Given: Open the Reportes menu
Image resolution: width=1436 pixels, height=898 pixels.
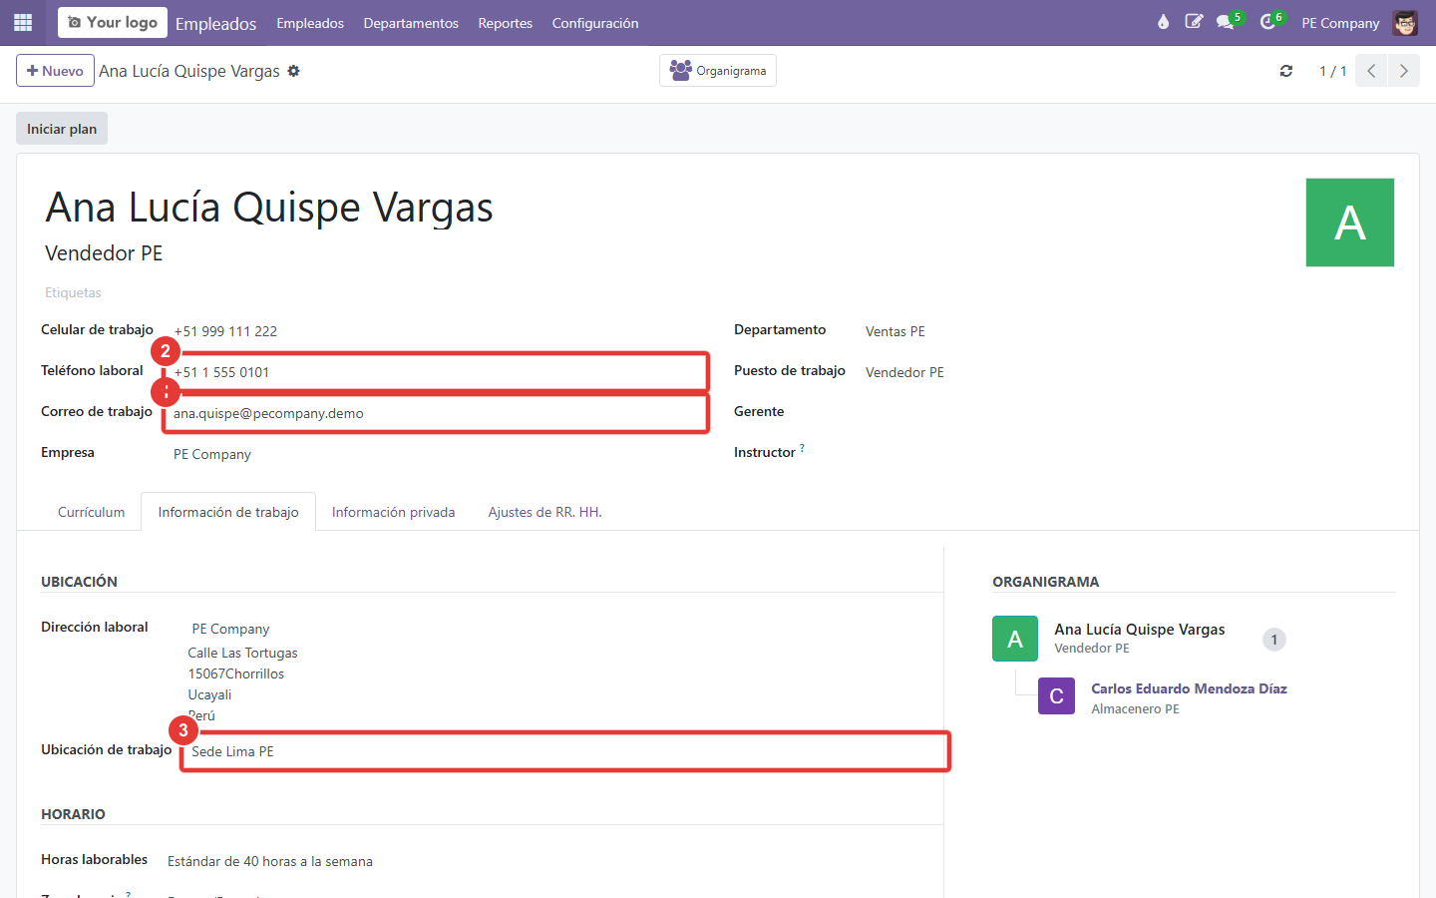Looking at the screenshot, I should coord(506,23).
